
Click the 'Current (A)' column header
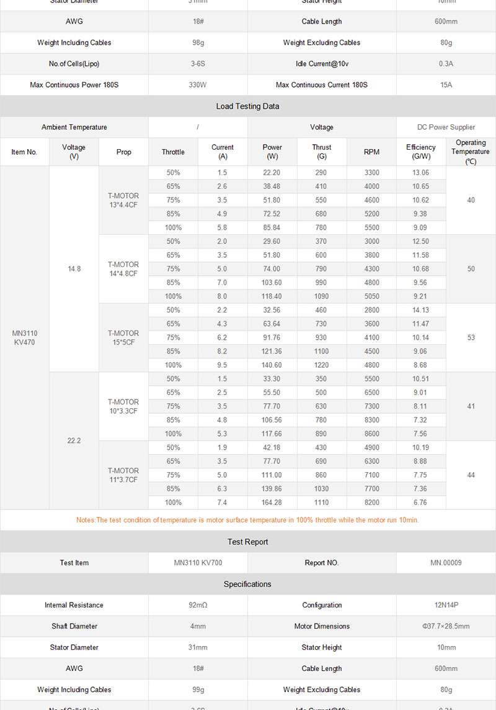(x=223, y=152)
